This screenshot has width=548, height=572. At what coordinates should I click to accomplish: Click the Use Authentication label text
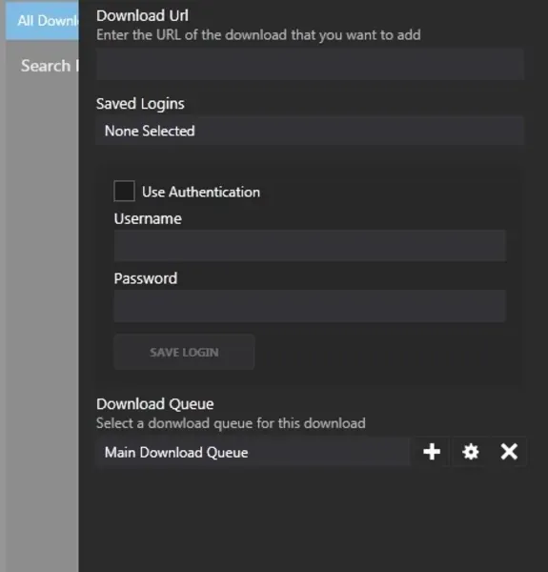[201, 192]
